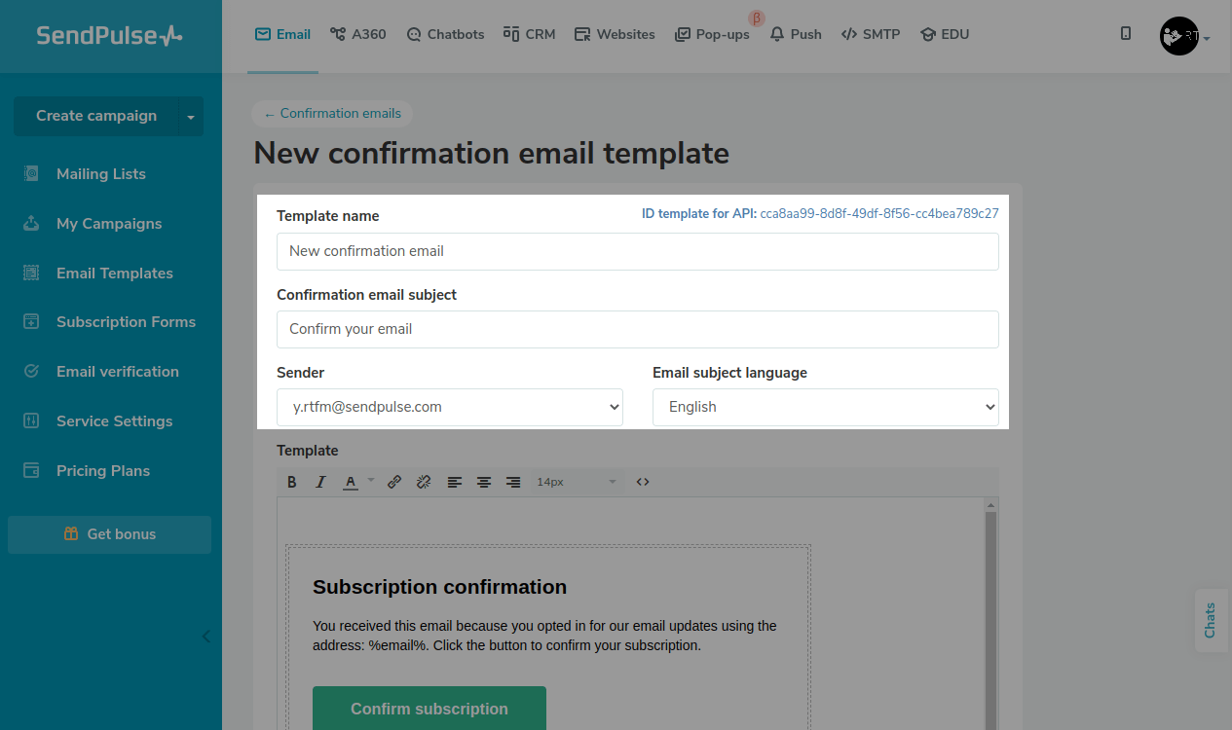Viewport: 1232px width, 730px height.
Task: Open the source code view
Action: tap(643, 482)
